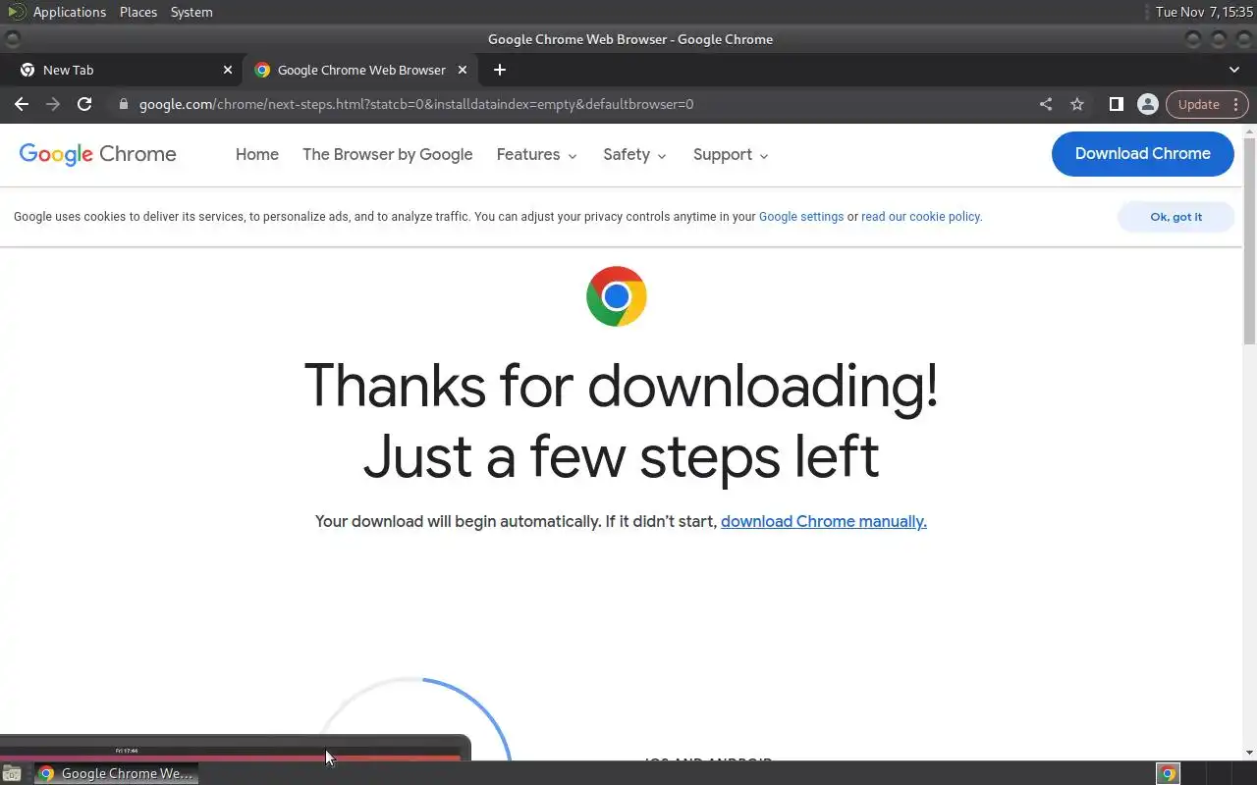
Task: Click download Chrome manually link
Action: click(824, 521)
